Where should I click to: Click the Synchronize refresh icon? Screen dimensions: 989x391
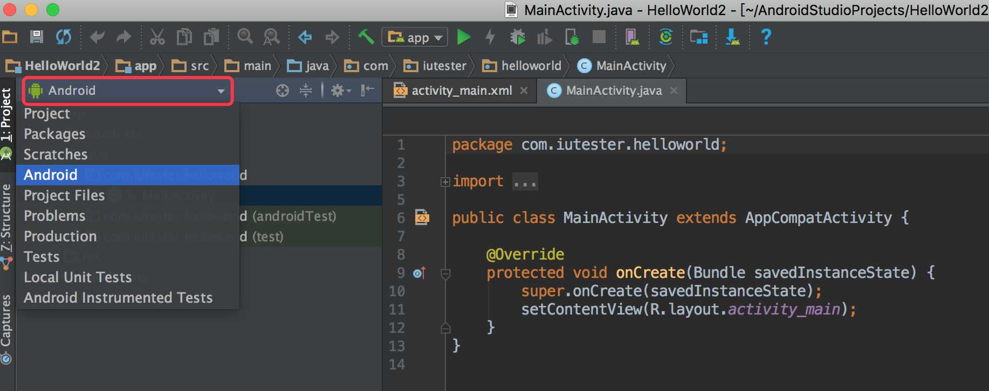click(x=64, y=37)
